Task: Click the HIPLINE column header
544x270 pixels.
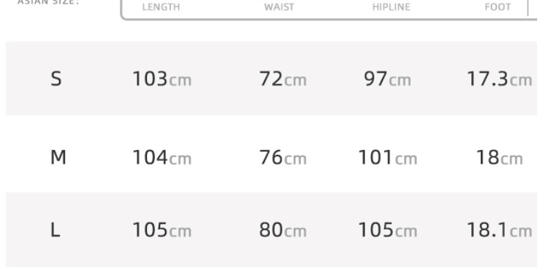Action: [391, 7]
